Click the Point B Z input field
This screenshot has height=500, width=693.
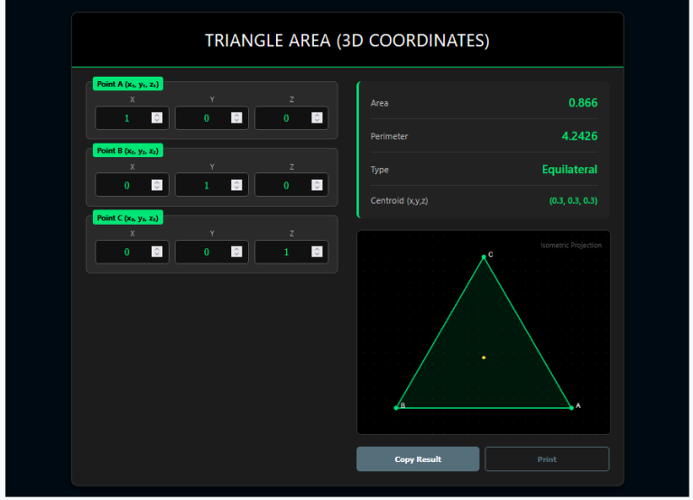coord(291,185)
